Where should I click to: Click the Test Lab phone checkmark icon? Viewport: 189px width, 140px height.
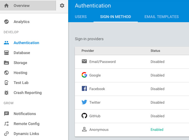(6, 83)
